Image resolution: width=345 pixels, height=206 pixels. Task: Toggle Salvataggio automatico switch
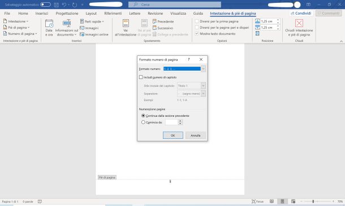(45, 5)
